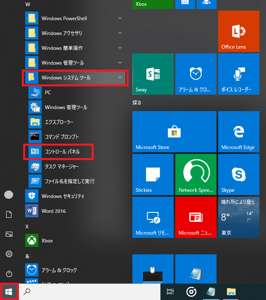Open the Microsoft Edge tile

point(239,132)
